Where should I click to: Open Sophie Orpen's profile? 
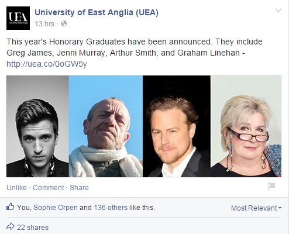56,208
